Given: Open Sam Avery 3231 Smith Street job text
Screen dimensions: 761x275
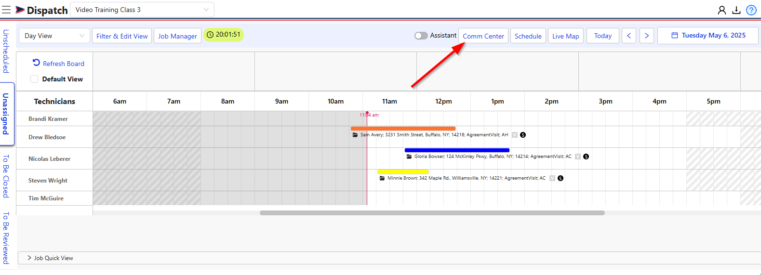Looking at the screenshot, I should point(434,135).
